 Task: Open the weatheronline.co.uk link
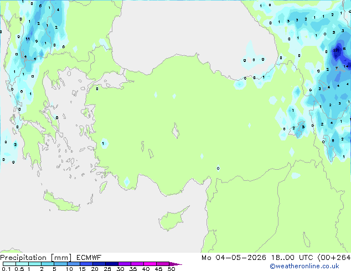coord(304,266)
